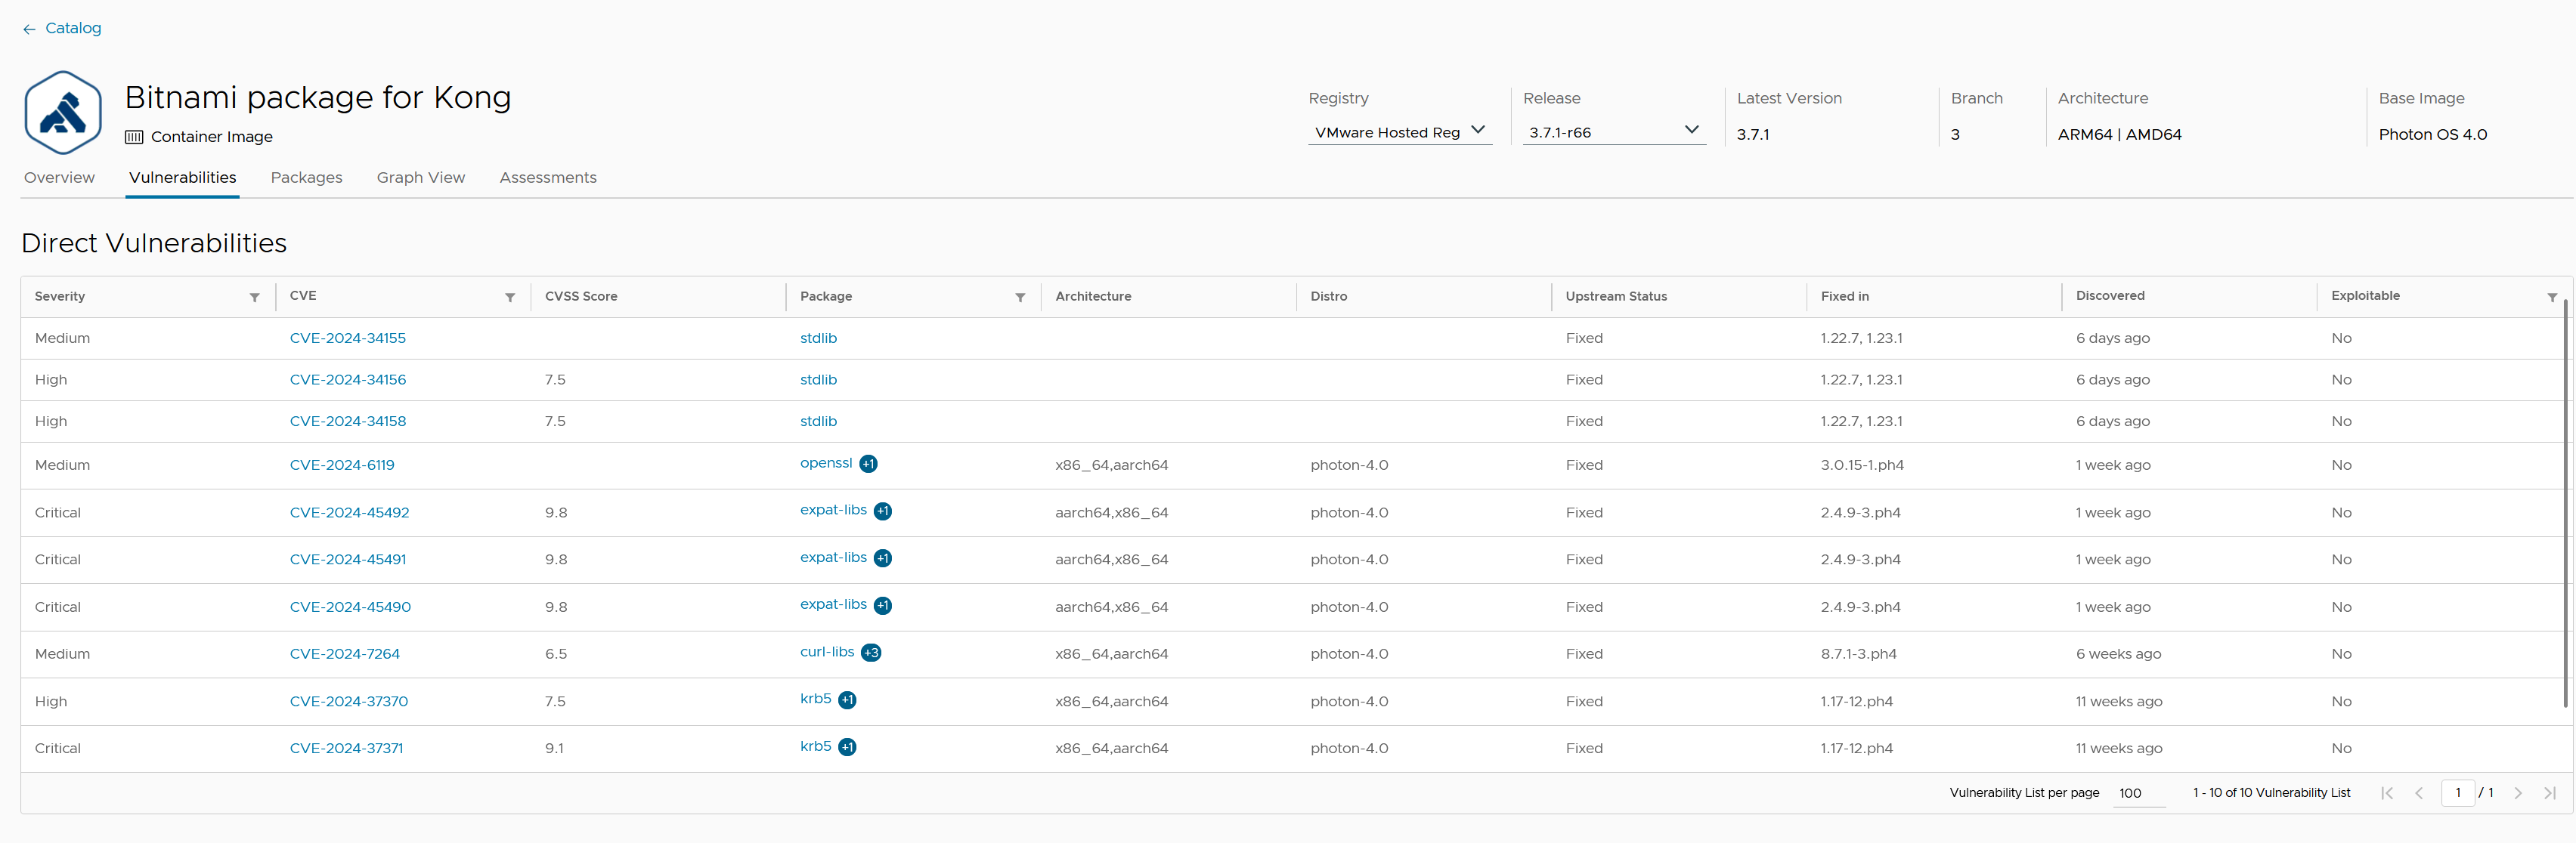This screenshot has height=843, width=2576.
Task: Click '3.0.15-1.ph4' fixed-in cell
Action: (1862, 465)
